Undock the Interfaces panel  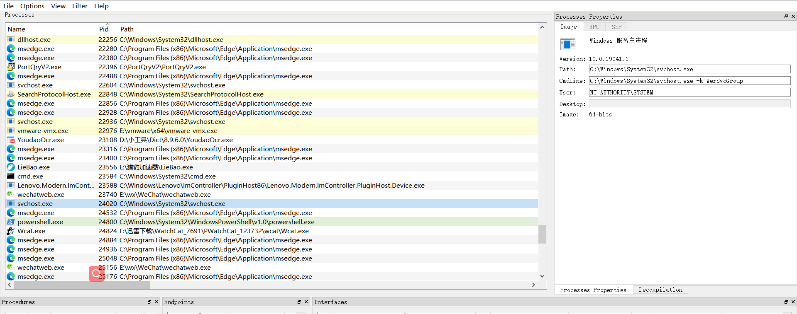click(x=786, y=302)
